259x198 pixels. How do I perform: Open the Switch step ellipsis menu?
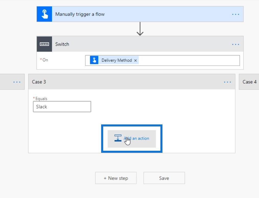pyautogui.click(x=236, y=44)
